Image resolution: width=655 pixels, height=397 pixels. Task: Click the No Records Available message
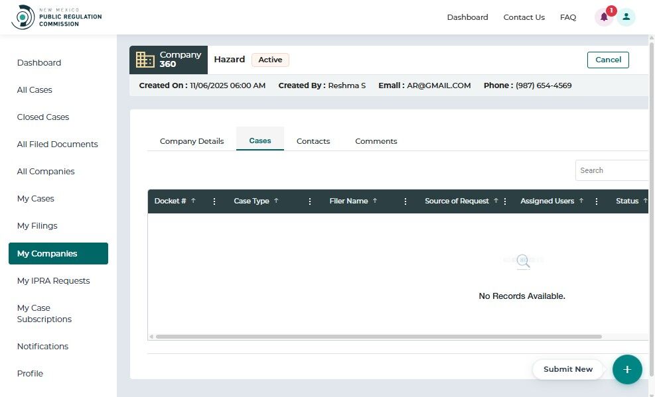(522, 296)
